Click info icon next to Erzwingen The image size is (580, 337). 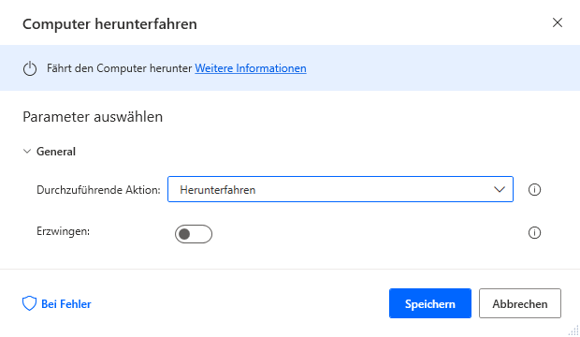534,232
